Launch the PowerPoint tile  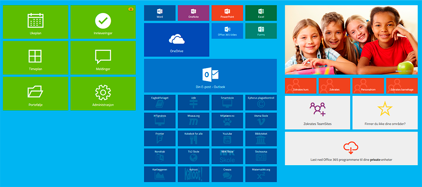click(227, 13)
